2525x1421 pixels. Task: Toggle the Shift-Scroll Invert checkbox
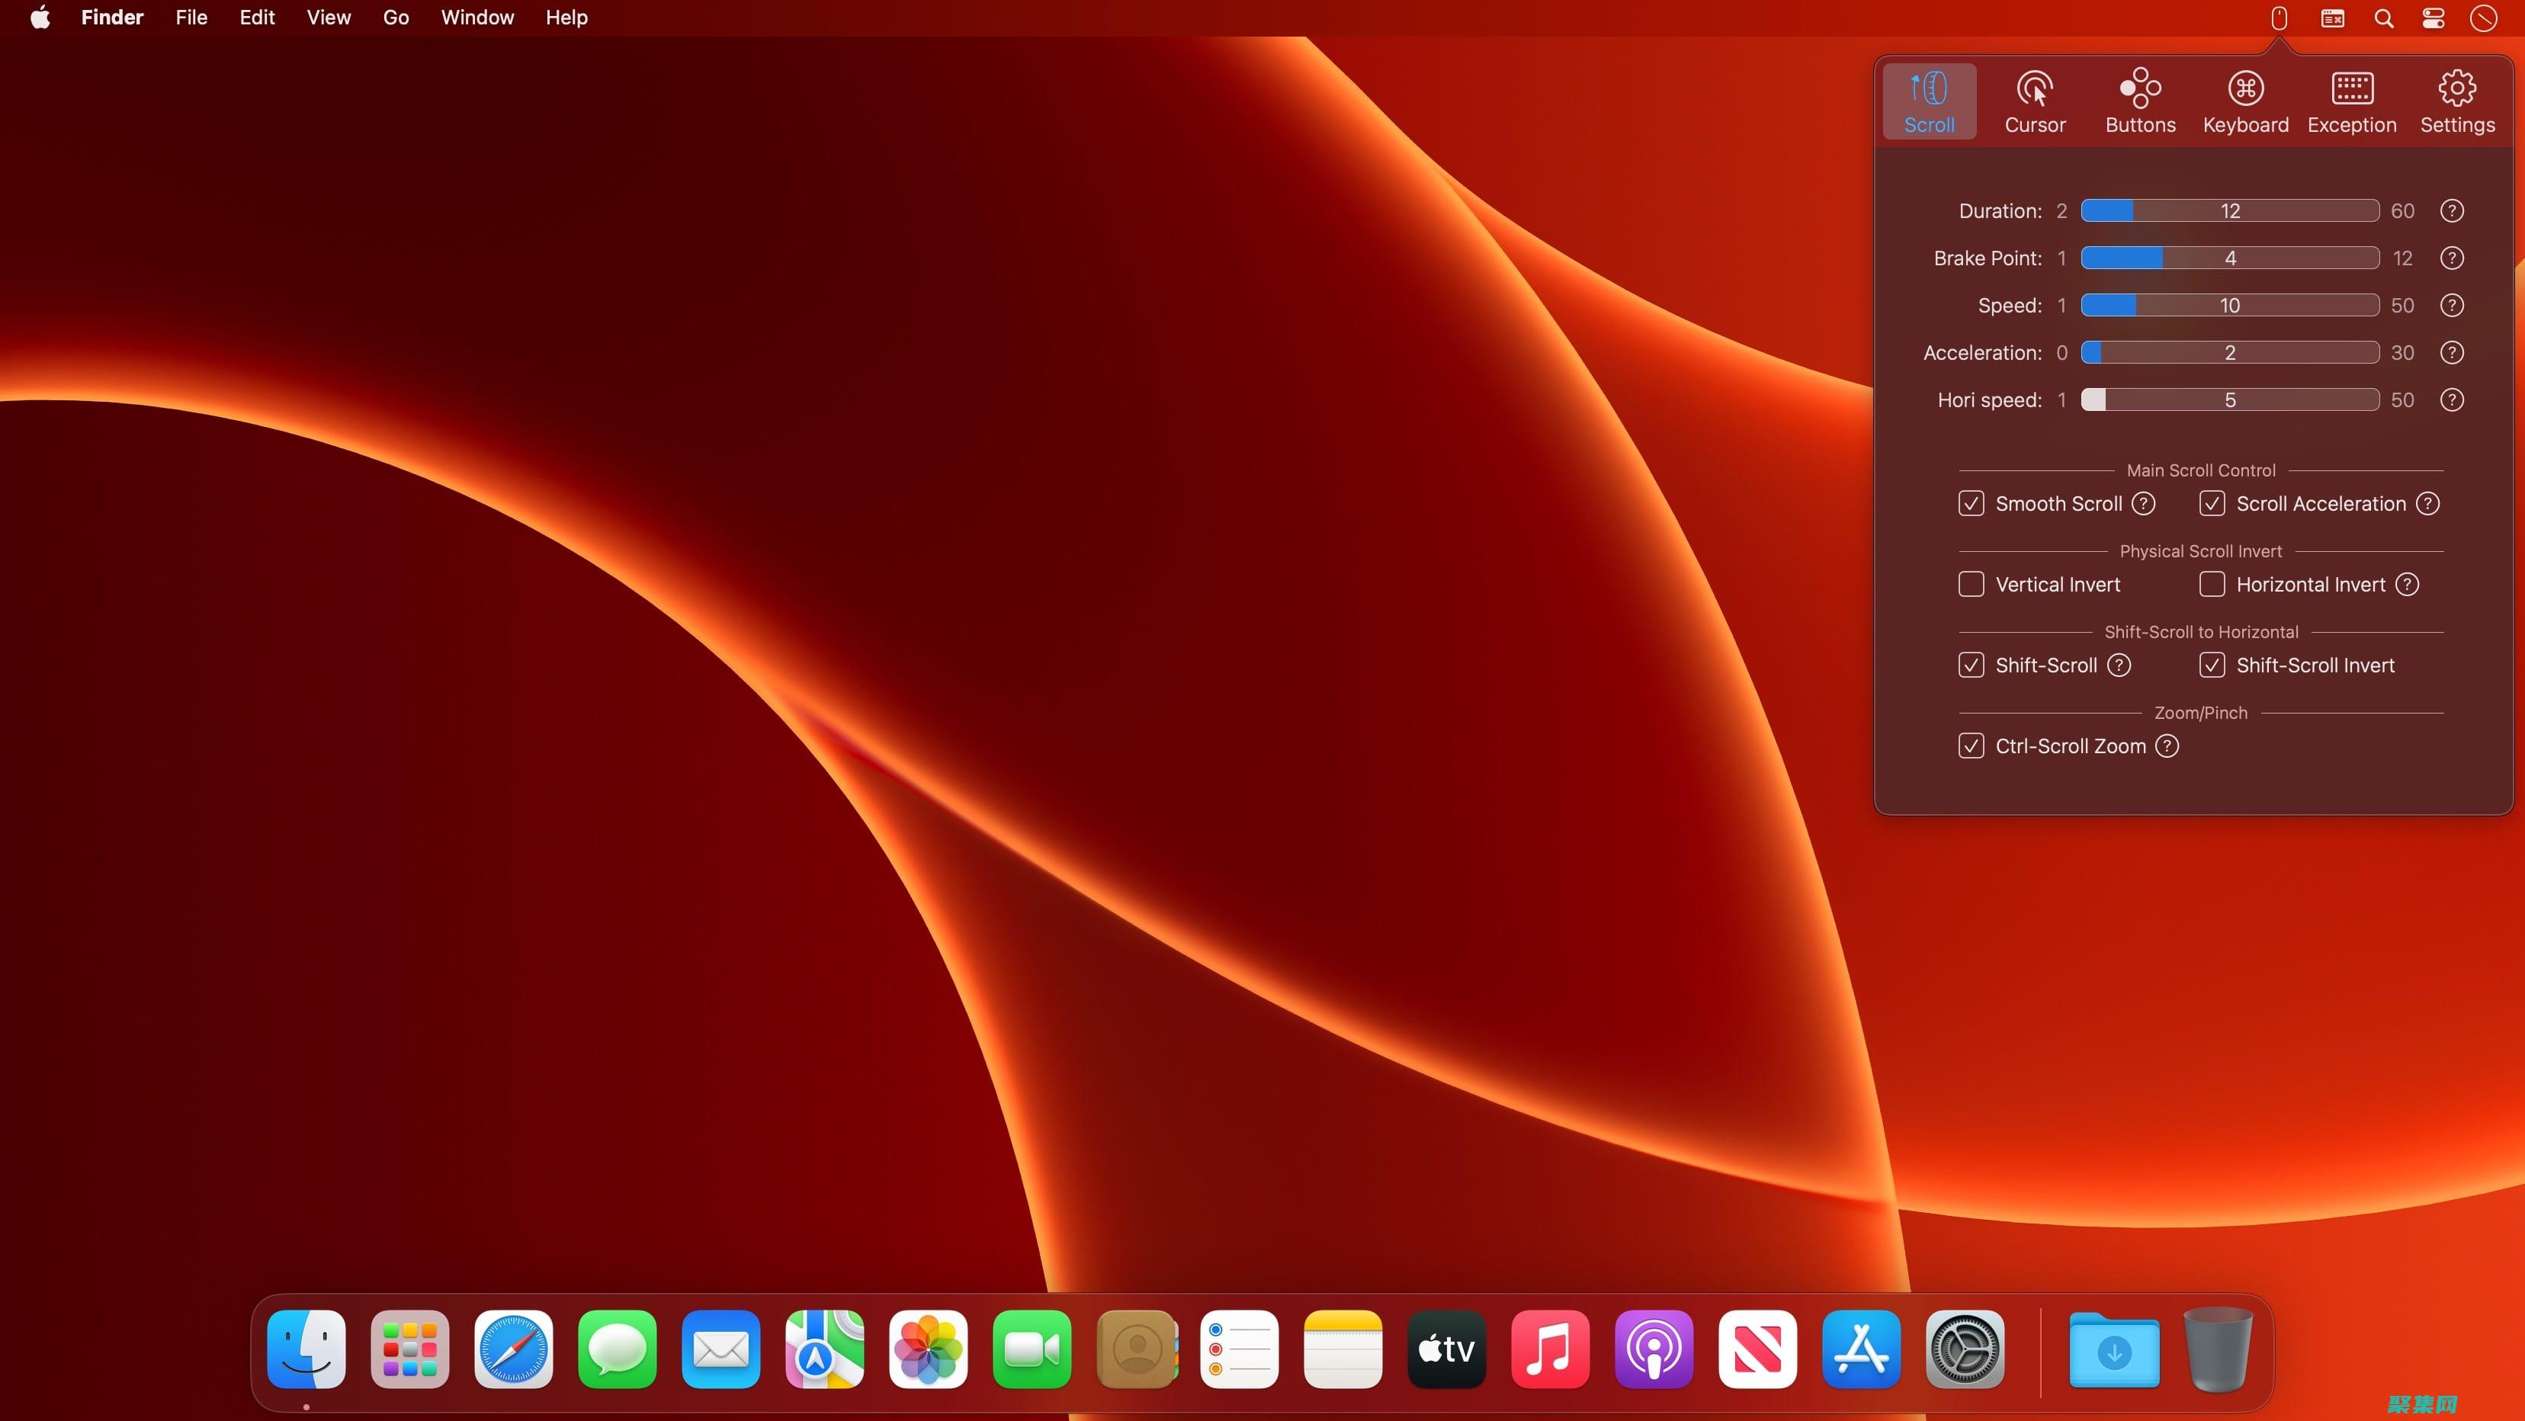coord(2212,666)
